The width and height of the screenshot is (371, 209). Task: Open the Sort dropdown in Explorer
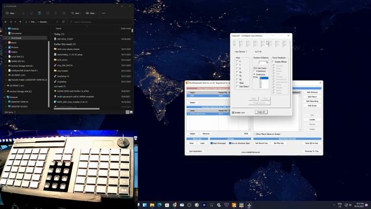pos(76,13)
